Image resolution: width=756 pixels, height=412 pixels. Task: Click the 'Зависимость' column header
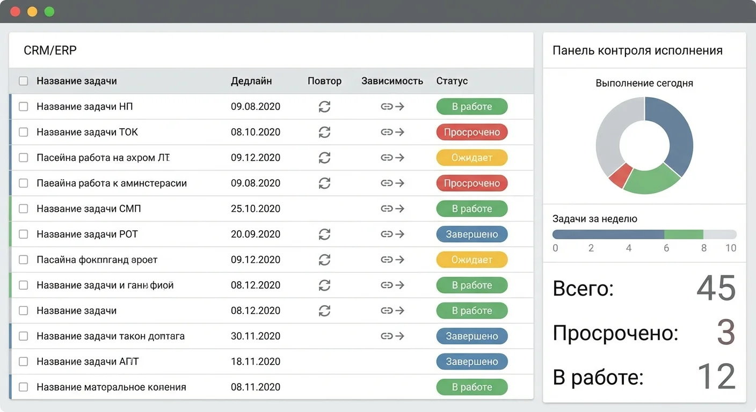click(x=392, y=81)
